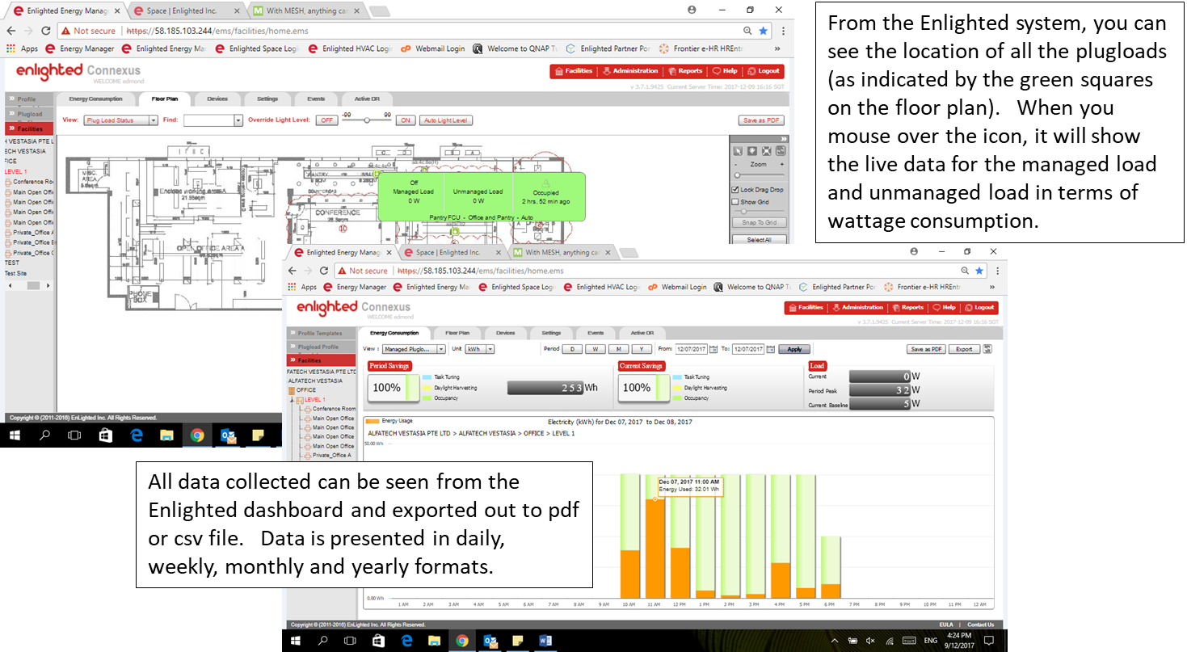The width and height of the screenshot is (1187, 652).
Task: Click the zoom plus sign in floor plan toolbox
Action: 781,164
